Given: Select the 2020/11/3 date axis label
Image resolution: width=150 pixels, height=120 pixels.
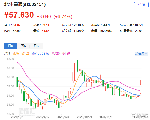Looking at the screenshot, I should (105, 117).
